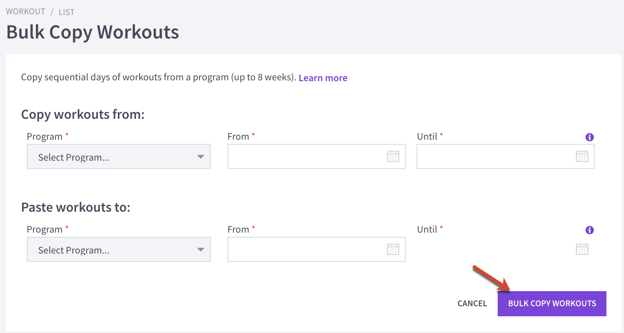Focus the Paste workouts From date input
Image resolution: width=624 pixels, height=333 pixels.
(317, 249)
